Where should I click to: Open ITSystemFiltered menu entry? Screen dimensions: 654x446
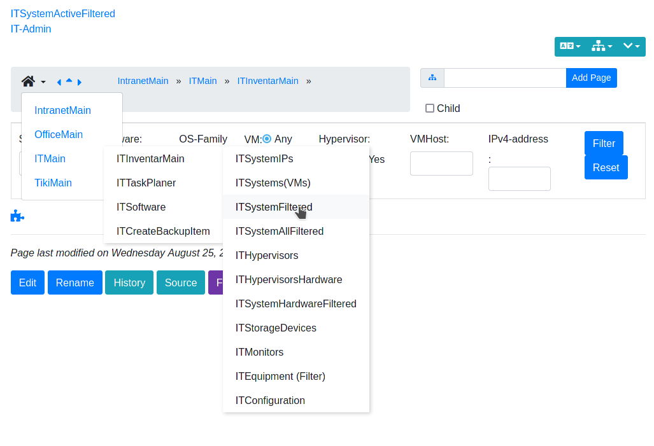click(x=296, y=207)
